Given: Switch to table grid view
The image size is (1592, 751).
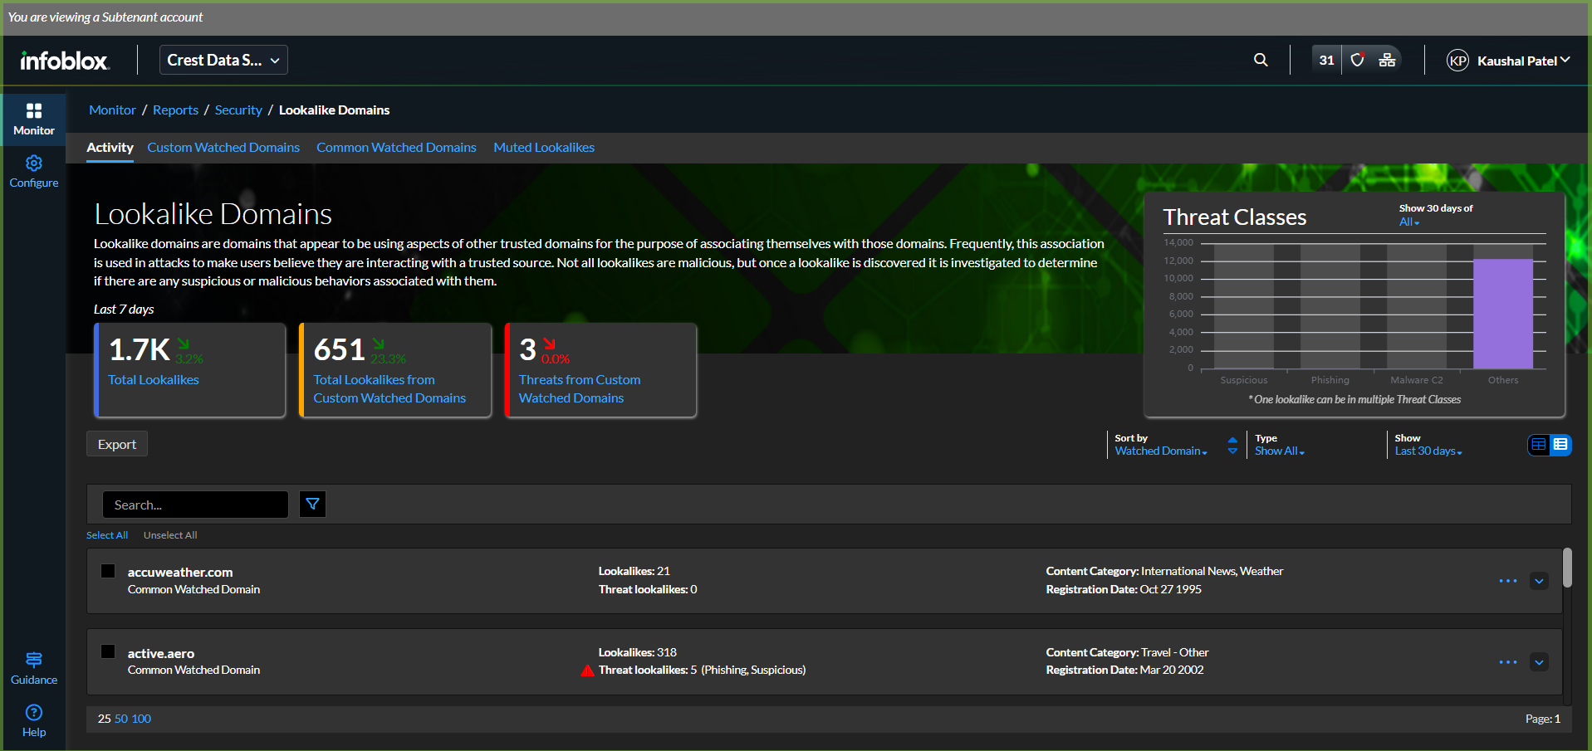Looking at the screenshot, I should tap(1539, 445).
